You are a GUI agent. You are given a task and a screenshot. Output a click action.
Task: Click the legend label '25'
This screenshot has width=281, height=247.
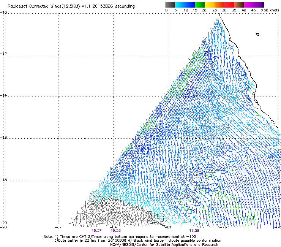[215, 10]
